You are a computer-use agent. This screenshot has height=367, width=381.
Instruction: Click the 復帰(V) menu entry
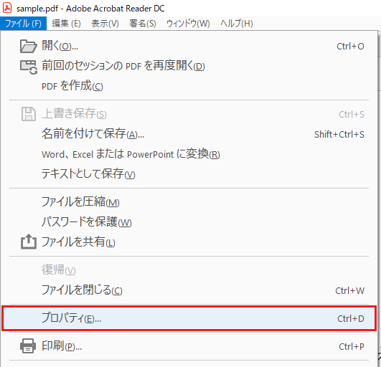189,270
